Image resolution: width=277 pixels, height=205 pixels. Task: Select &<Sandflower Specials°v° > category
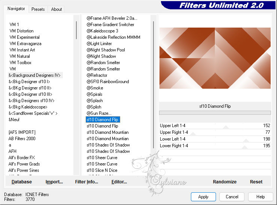pos(33,113)
